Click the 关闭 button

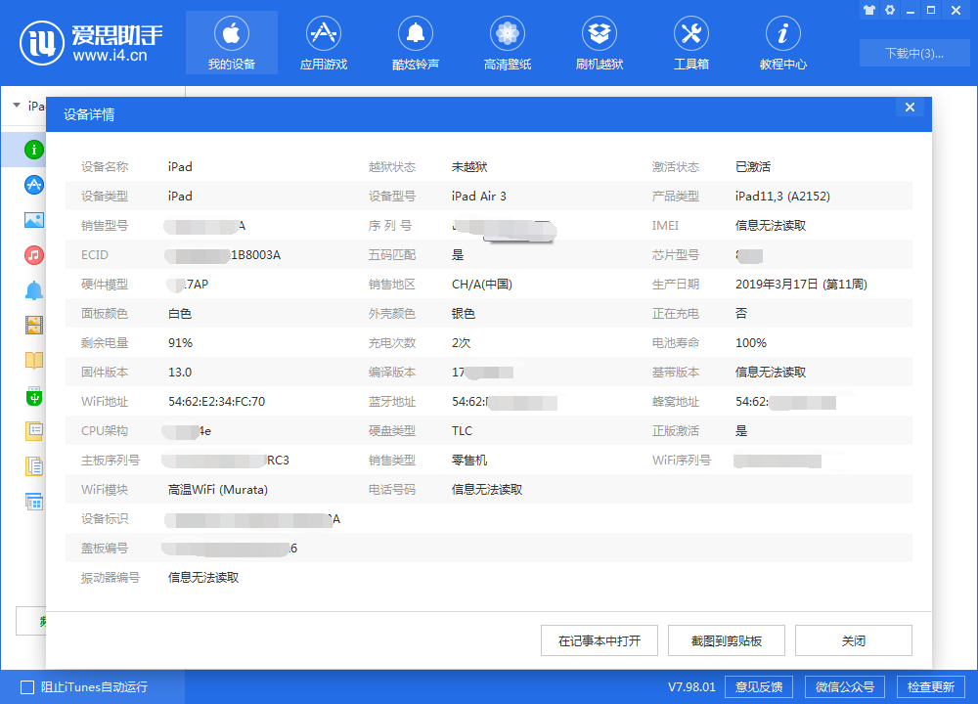(854, 640)
